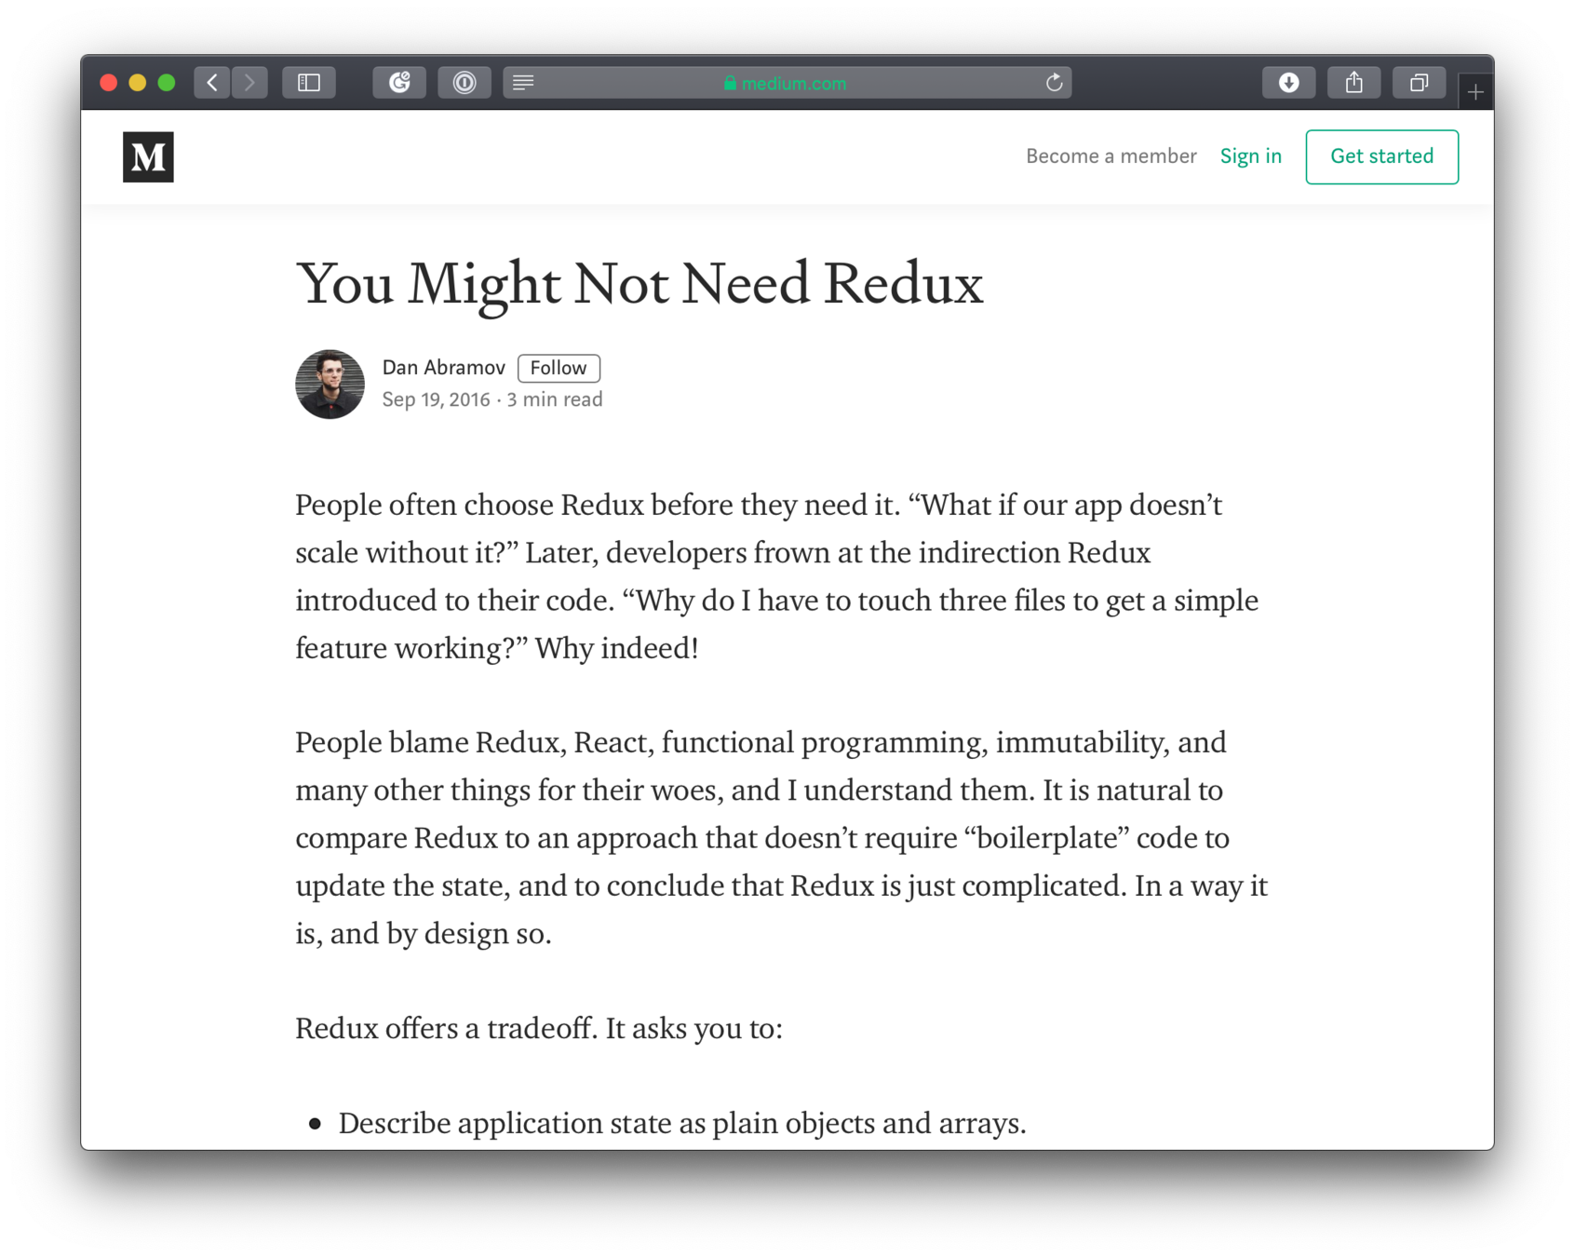Click the You Might Not Need Redux title

point(639,284)
